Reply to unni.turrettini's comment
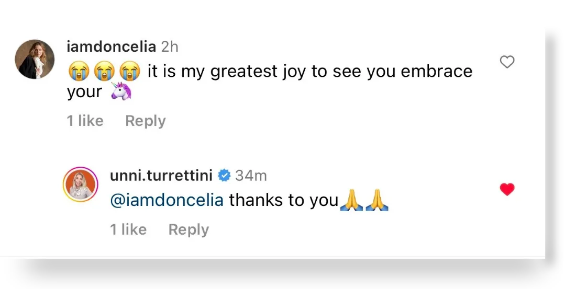565x289 pixels. 189,230
